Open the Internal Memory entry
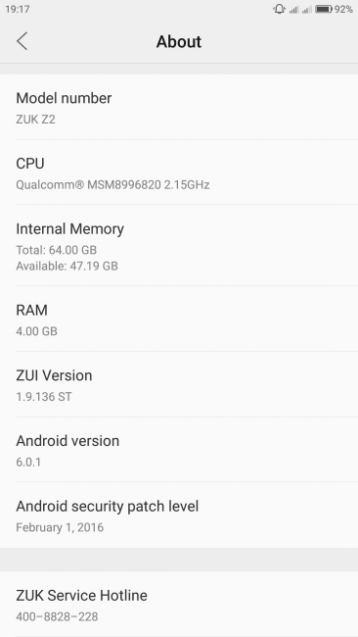This screenshot has width=358, height=637. click(x=179, y=245)
